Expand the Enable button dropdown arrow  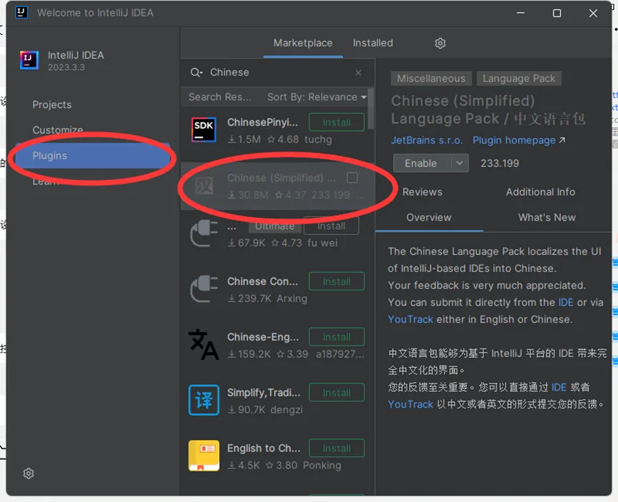point(460,164)
